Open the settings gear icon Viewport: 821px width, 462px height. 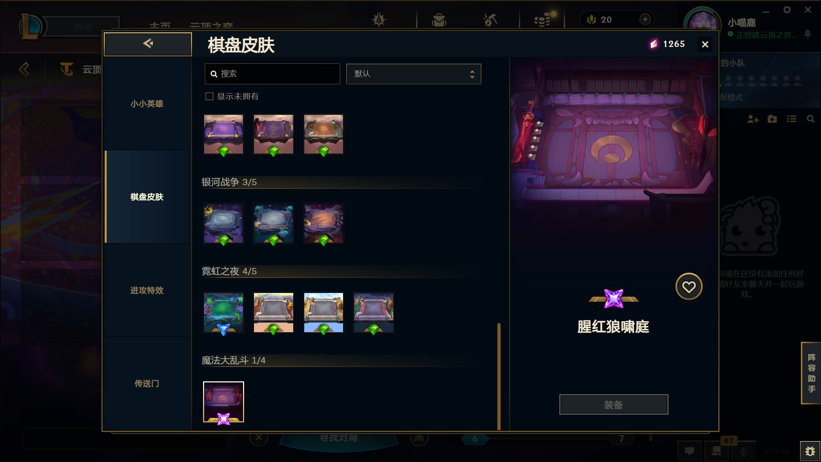(x=787, y=10)
